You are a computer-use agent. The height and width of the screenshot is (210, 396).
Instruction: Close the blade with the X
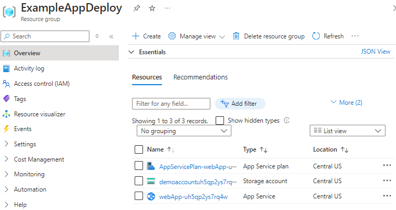pos(394,8)
